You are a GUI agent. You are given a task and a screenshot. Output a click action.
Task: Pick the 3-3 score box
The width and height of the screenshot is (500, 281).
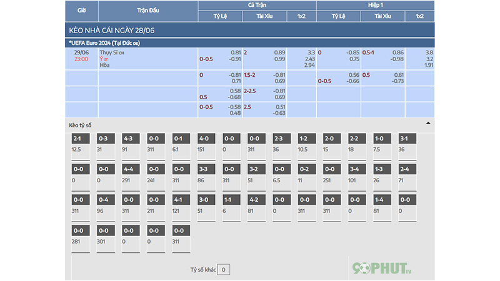[x=206, y=169]
